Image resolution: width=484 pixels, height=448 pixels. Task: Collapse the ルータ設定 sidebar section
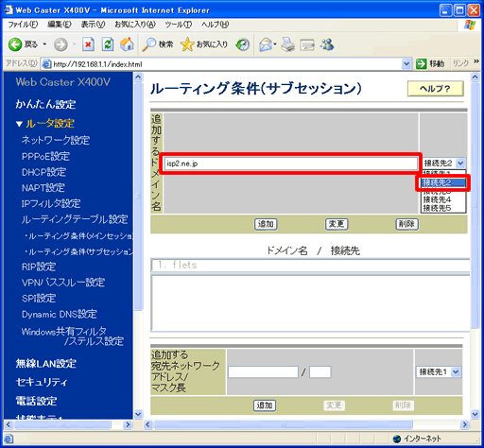click(19, 124)
